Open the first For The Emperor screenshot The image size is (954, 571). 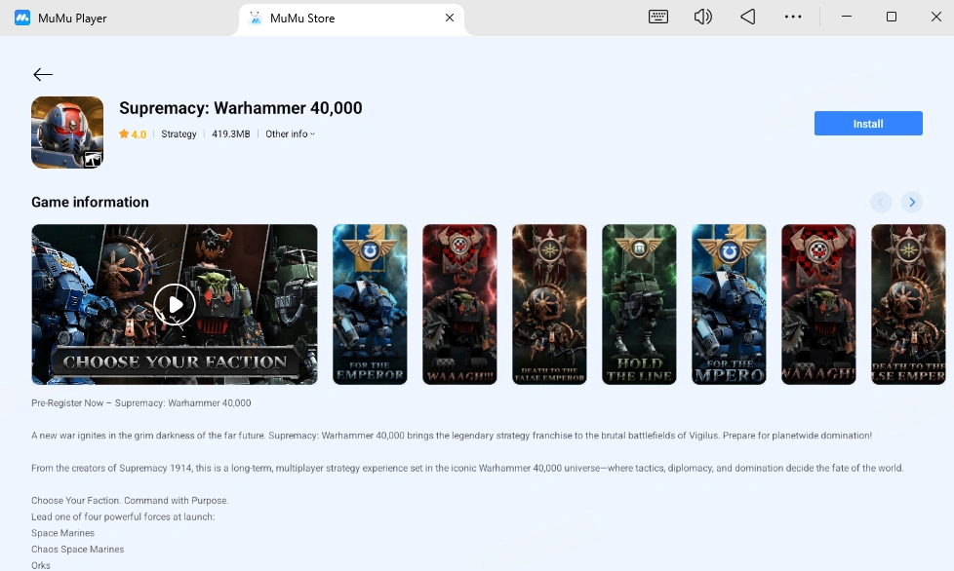pyautogui.click(x=370, y=304)
